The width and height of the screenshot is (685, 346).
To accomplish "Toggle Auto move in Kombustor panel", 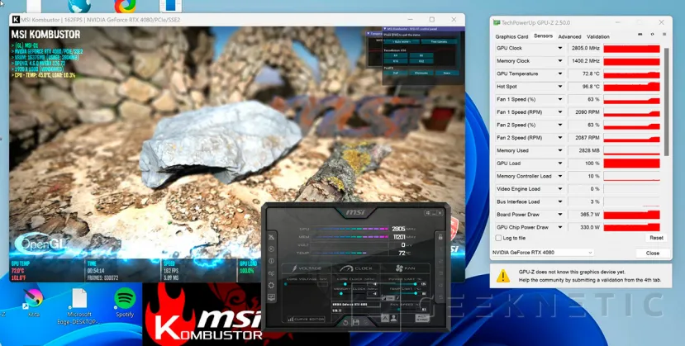I will coord(402,41).
